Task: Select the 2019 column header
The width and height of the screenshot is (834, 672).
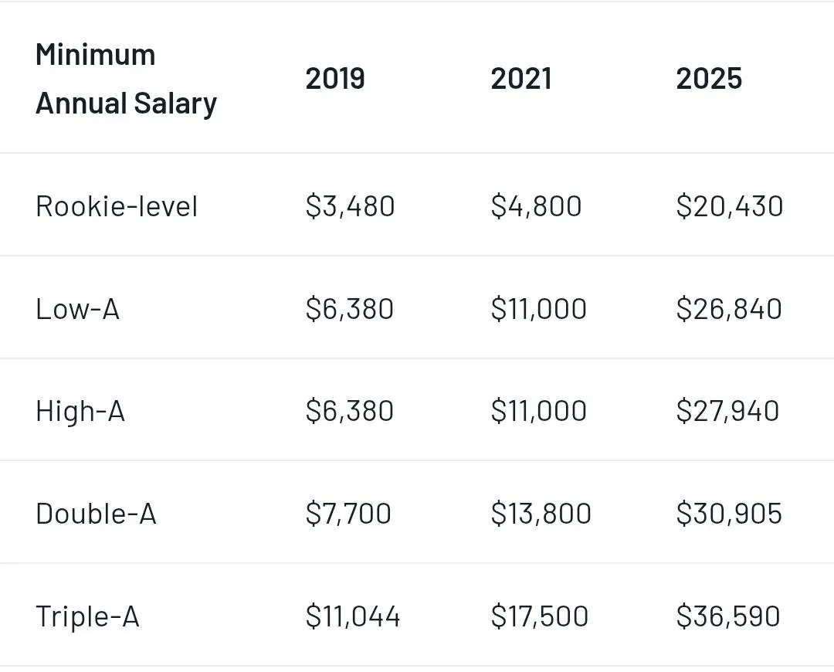Action: tap(335, 78)
